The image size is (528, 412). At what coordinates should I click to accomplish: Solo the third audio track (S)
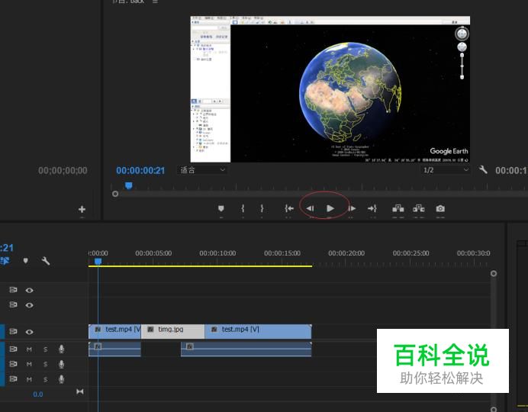pyautogui.click(x=46, y=379)
